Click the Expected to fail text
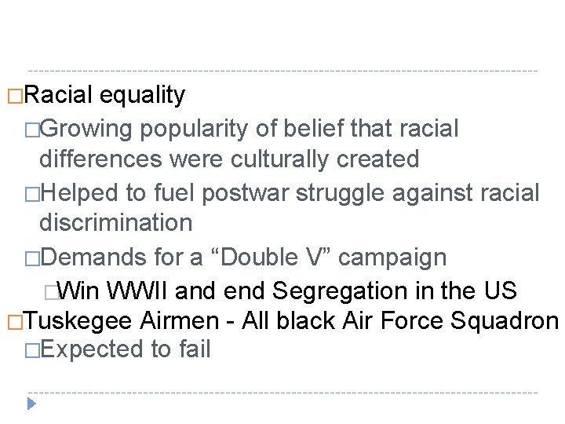The image size is (565, 424). (126, 349)
